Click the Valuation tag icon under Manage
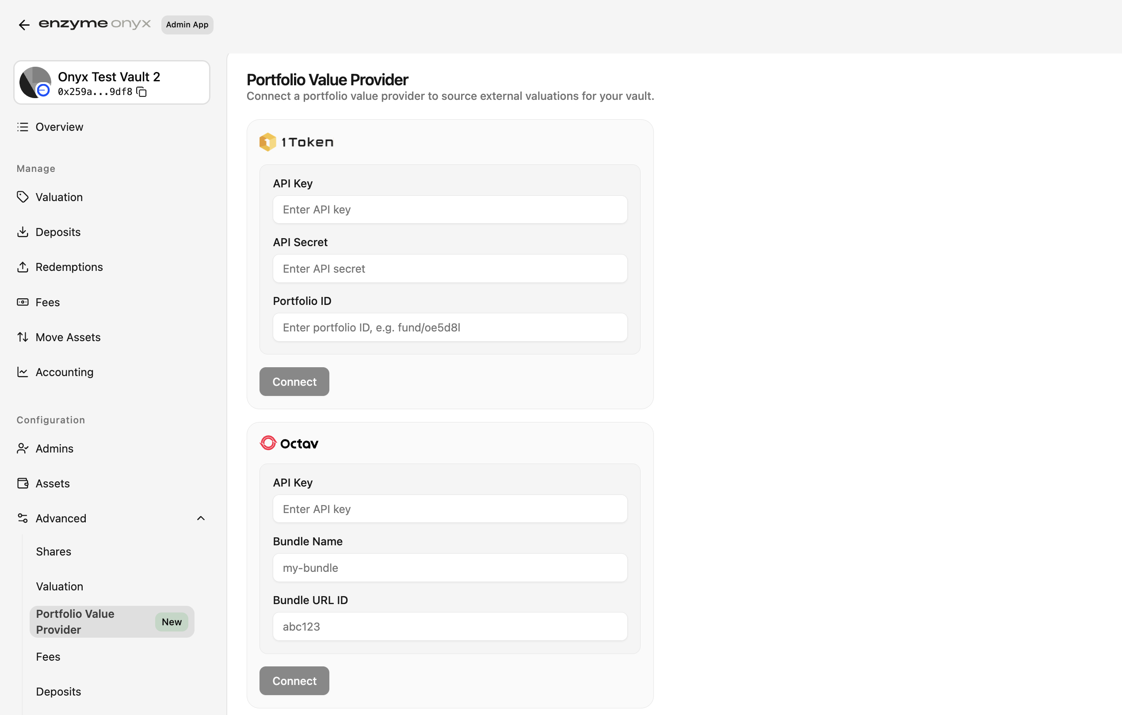The image size is (1122, 715). coord(23,197)
